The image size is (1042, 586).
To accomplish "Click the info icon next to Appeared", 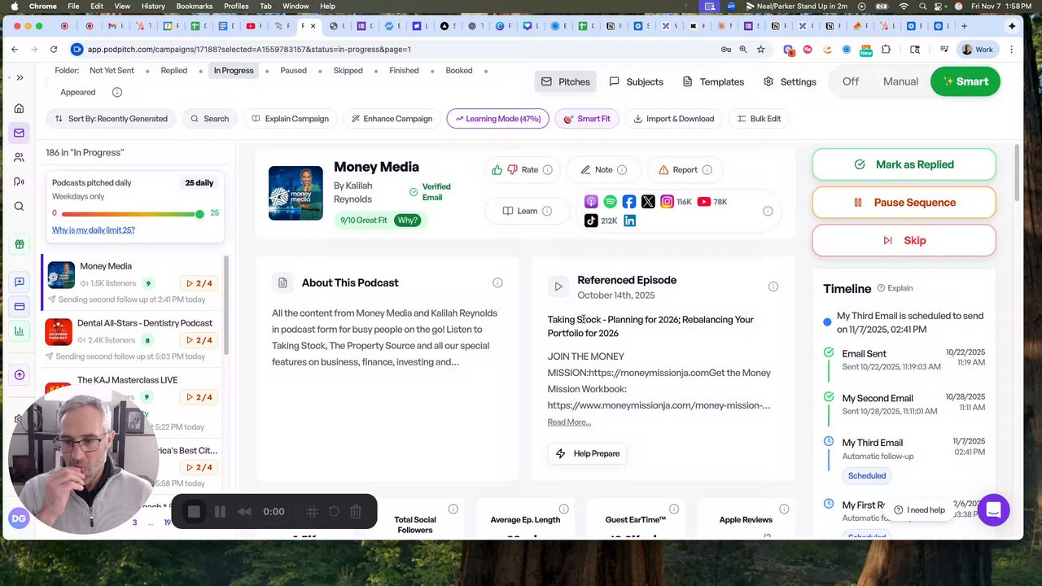I will pos(117,93).
